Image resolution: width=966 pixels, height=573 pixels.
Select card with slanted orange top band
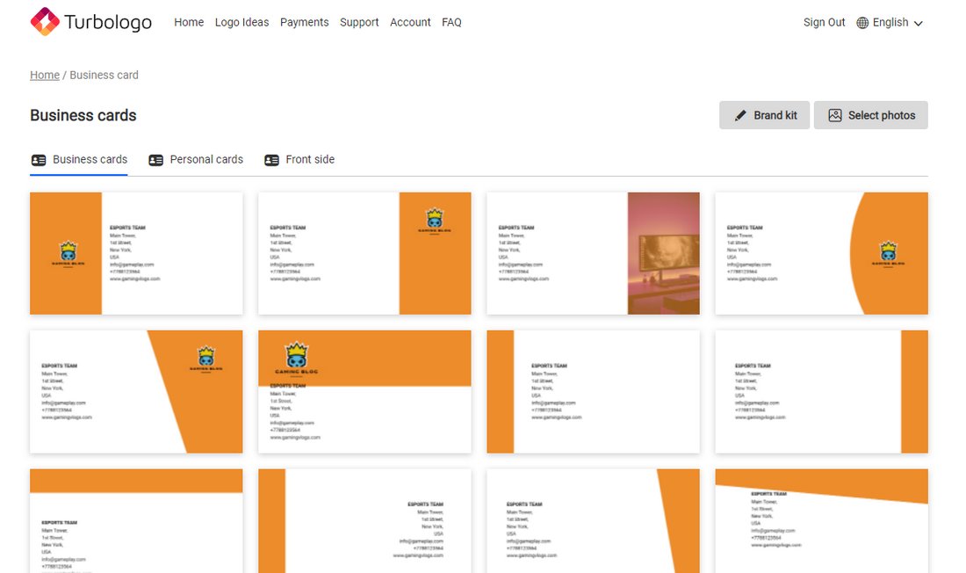point(821,521)
